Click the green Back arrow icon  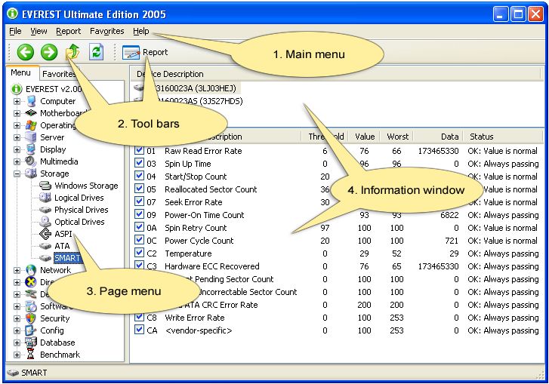coord(26,52)
